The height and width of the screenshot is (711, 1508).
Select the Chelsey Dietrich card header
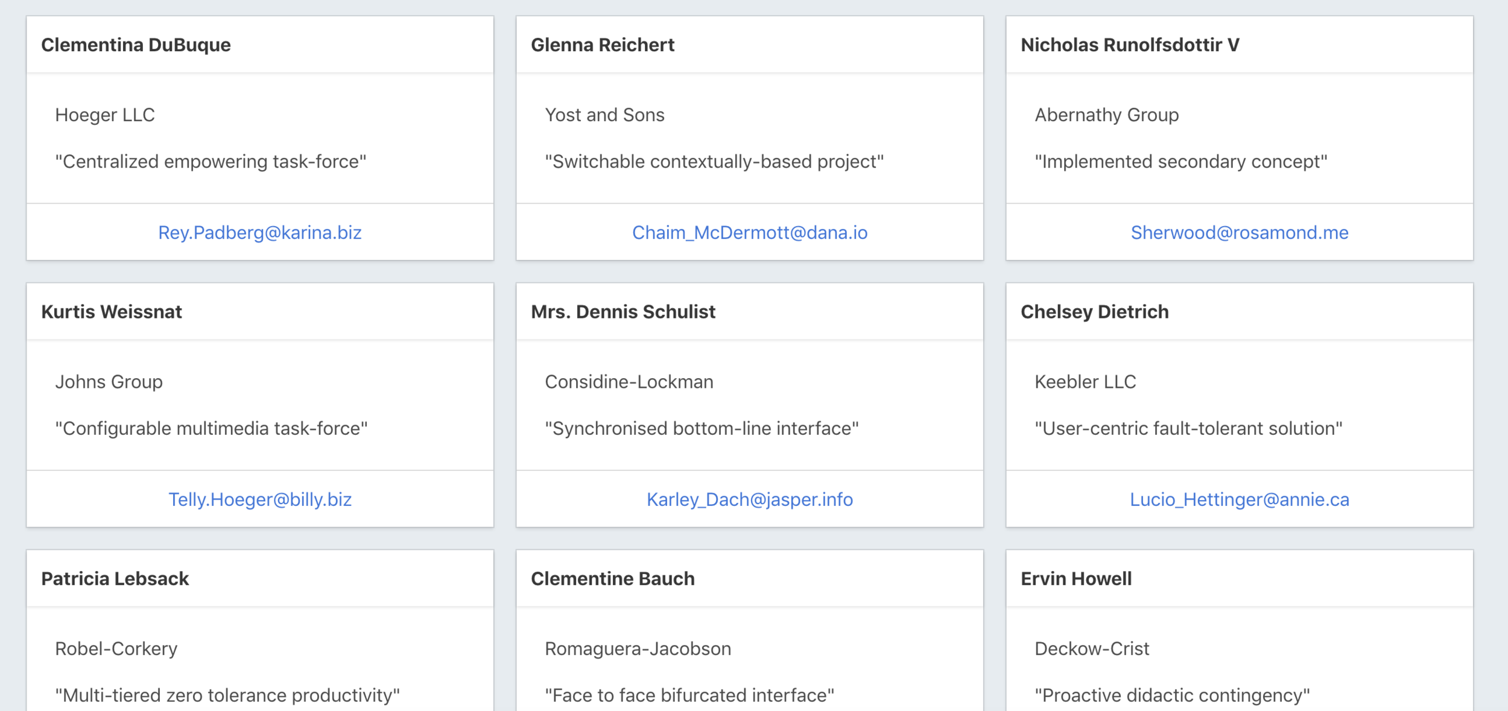(1240, 312)
